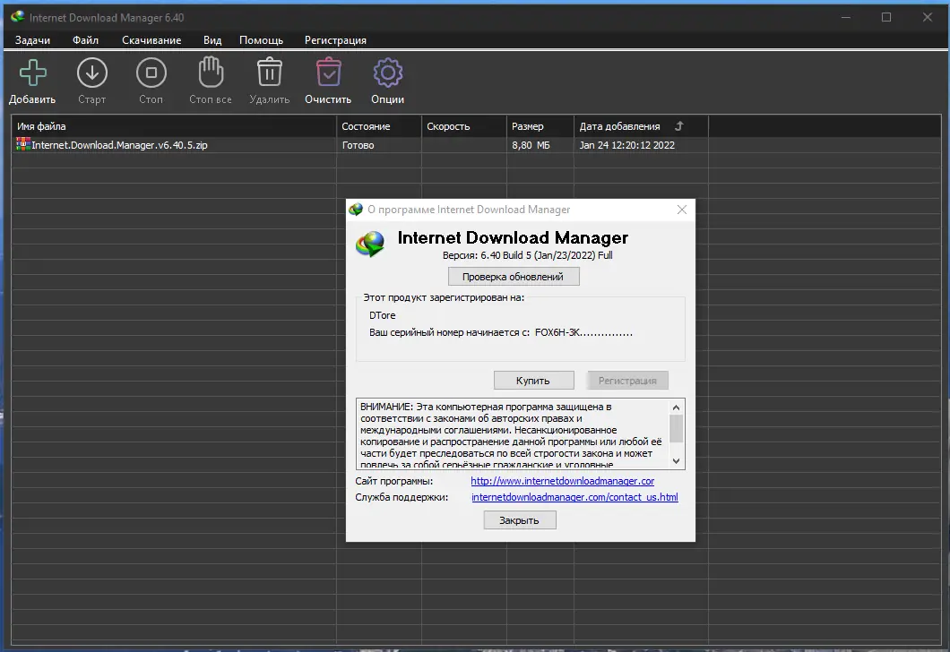The image size is (950, 652).
Task: Use the Очистить (Clear) icon
Action: click(x=328, y=72)
